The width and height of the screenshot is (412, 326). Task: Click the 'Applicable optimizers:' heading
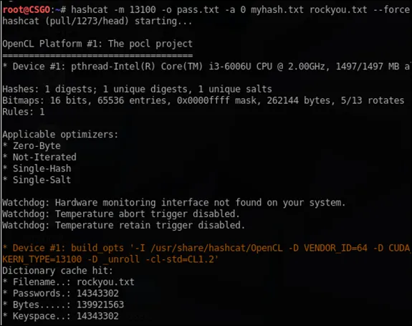point(60,135)
